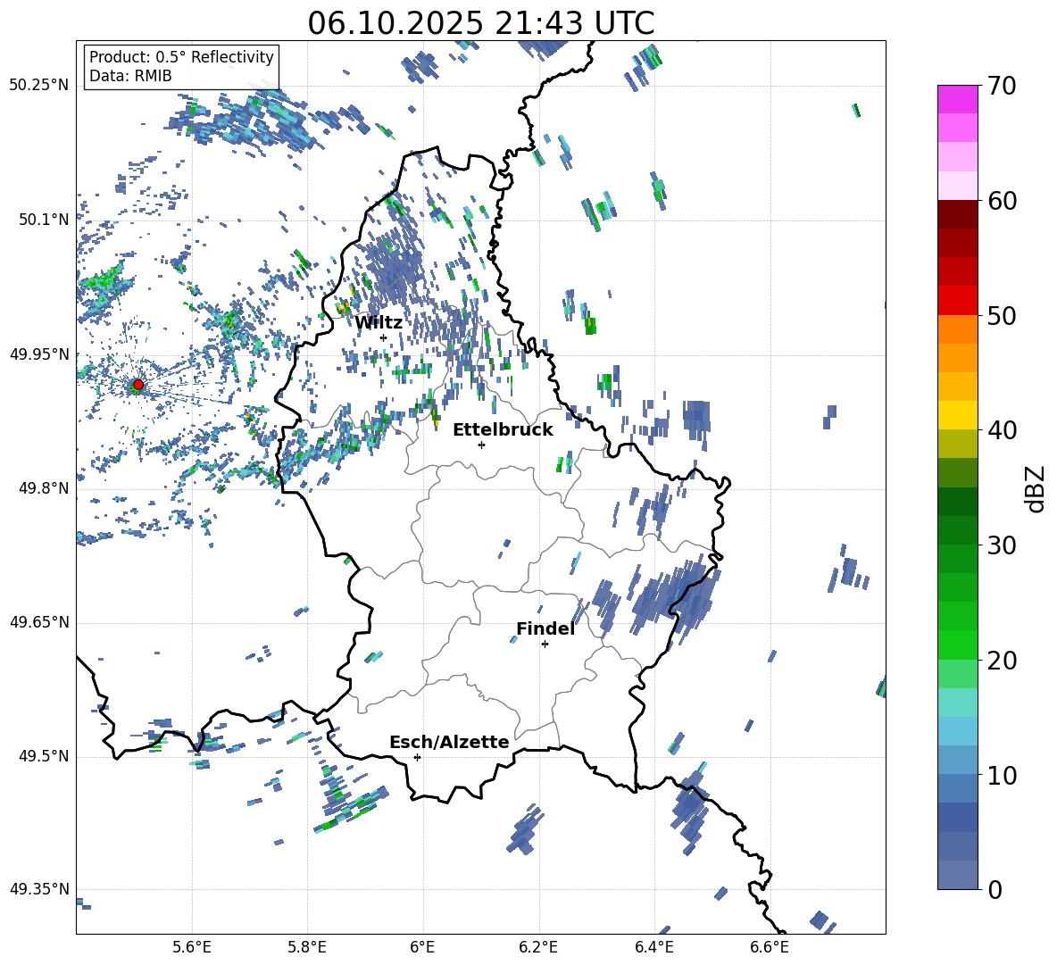Click the Ettelbruck station cross marker

point(481,445)
